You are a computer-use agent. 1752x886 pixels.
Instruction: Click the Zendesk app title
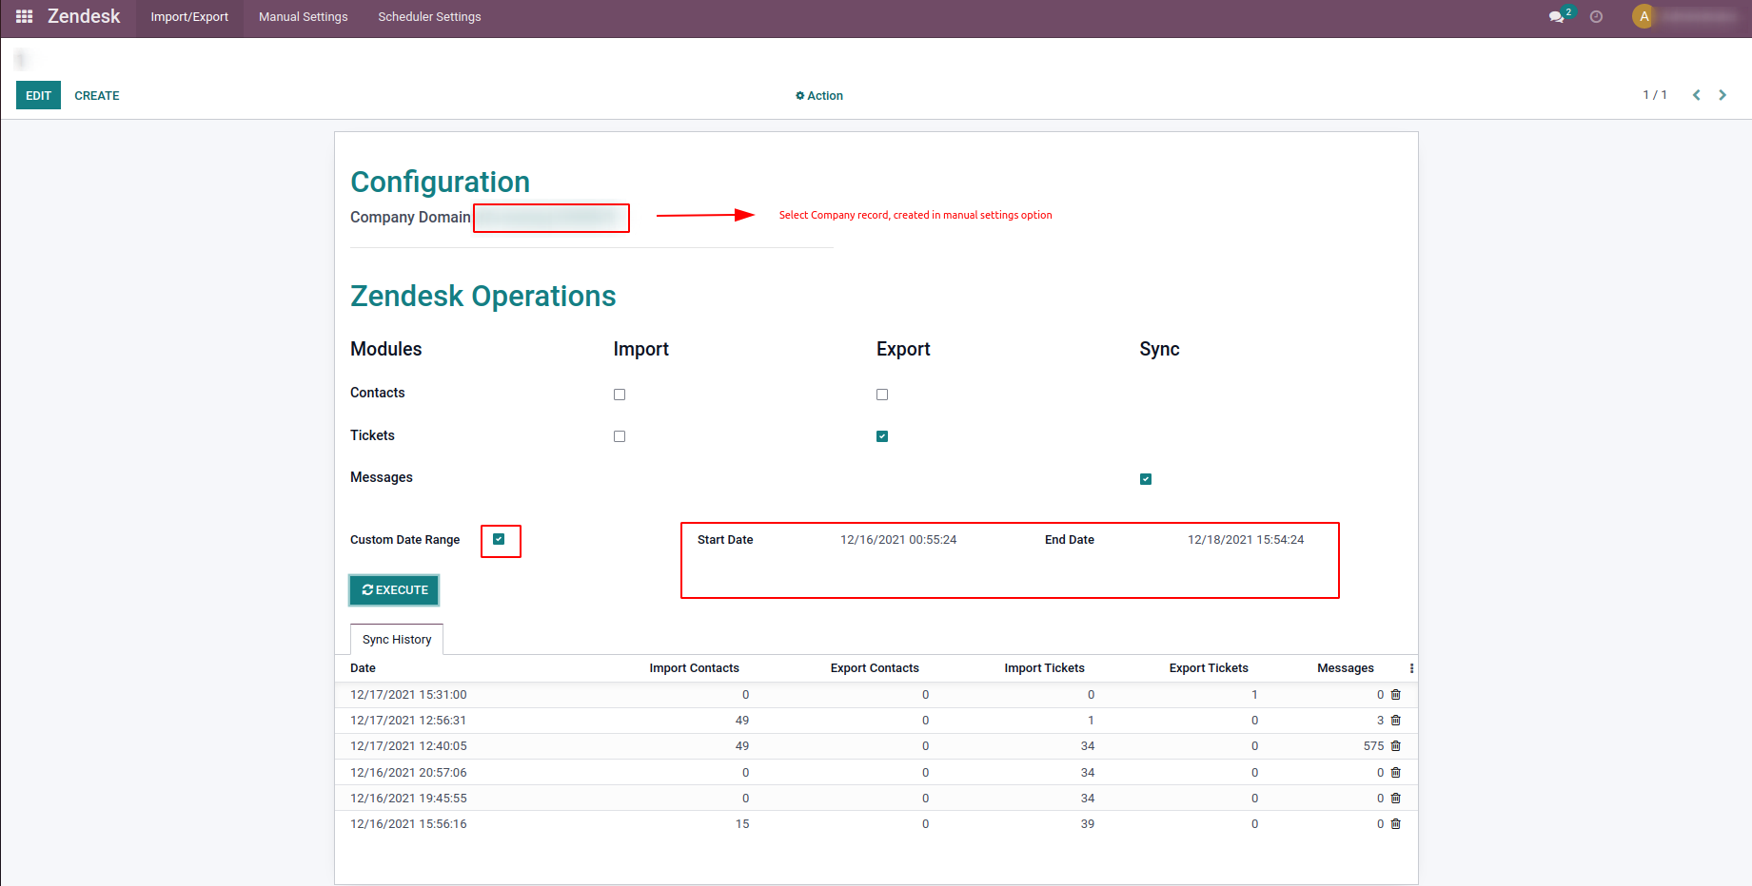pos(84,16)
